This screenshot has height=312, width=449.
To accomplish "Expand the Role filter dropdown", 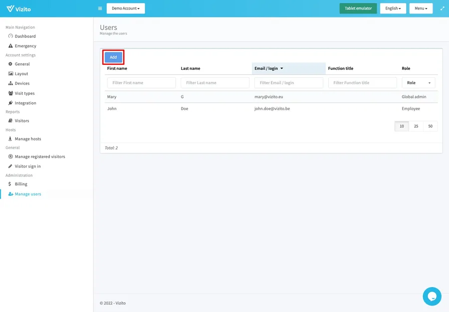I will [418, 82].
